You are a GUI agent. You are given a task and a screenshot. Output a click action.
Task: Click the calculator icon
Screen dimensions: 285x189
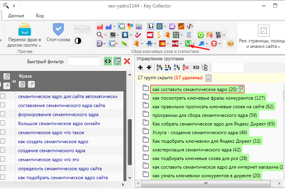click(x=189, y=35)
